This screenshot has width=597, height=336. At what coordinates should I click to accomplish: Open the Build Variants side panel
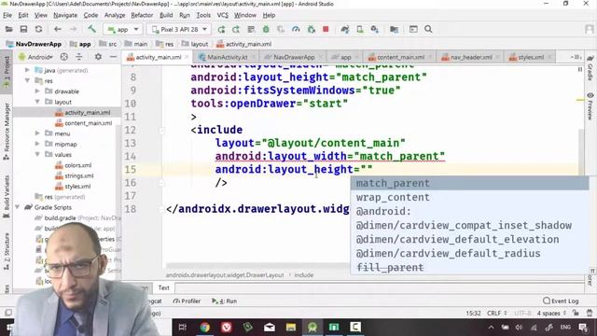[x=7, y=196]
